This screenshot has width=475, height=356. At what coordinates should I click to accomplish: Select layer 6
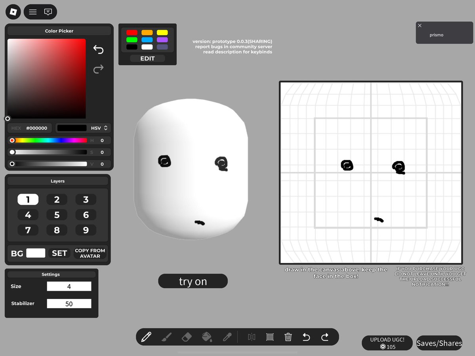[86, 215]
